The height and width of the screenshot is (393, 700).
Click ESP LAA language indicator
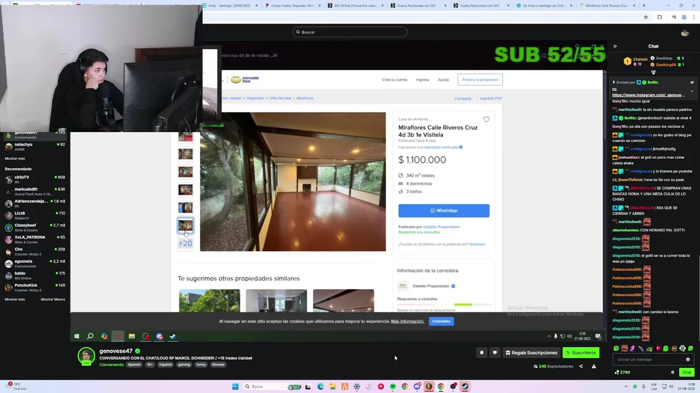coord(654,386)
